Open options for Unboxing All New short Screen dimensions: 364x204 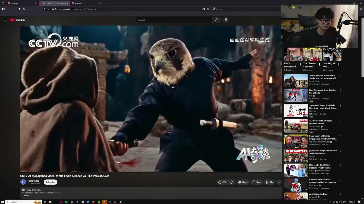pyautogui.click(x=338, y=65)
